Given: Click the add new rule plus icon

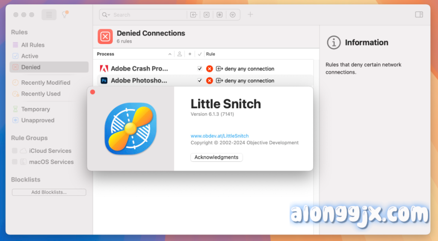Looking at the screenshot, I should coord(250,15).
